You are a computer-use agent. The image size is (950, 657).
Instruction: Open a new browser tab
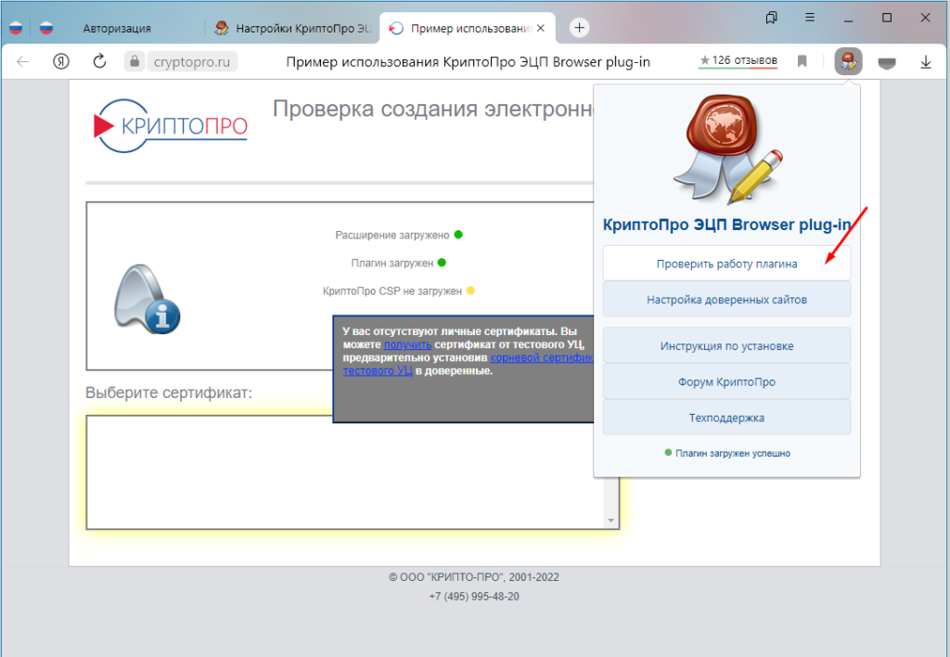pos(580,28)
